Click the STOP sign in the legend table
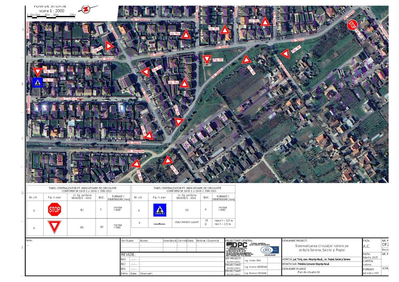This screenshot has width=399, height=282. [x=54, y=210]
